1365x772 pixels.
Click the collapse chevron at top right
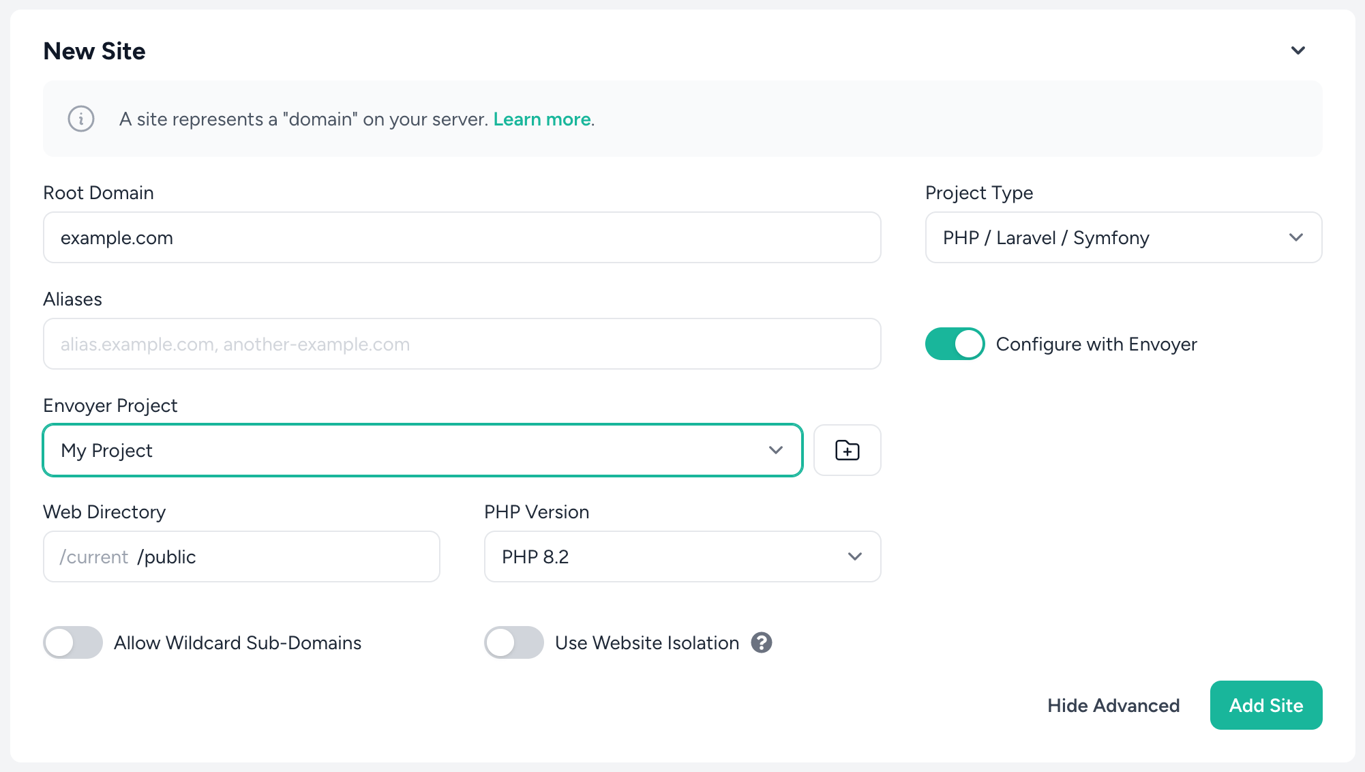[x=1298, y=50]
